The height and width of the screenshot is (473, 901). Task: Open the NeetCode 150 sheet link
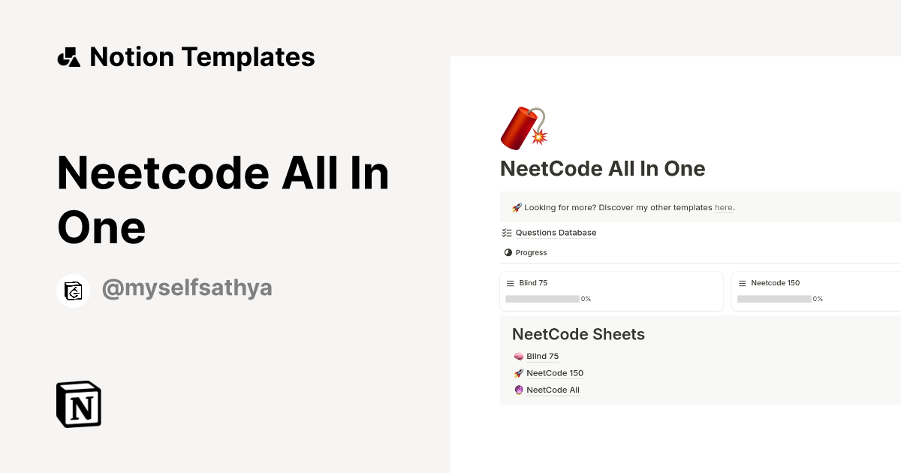554,373
